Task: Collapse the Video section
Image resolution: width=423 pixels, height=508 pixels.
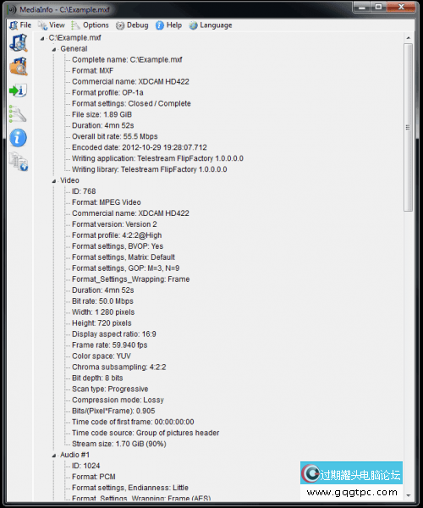Action: point(54,181)
